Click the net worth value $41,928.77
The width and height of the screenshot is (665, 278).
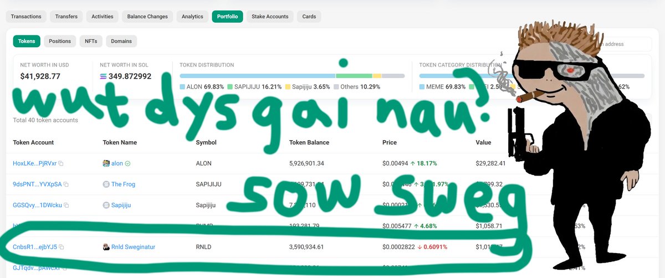40,76
